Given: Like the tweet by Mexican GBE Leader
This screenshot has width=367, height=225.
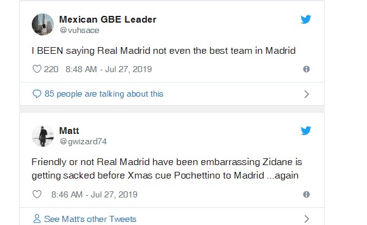Looking at the screenshot, I should [37, 69].
